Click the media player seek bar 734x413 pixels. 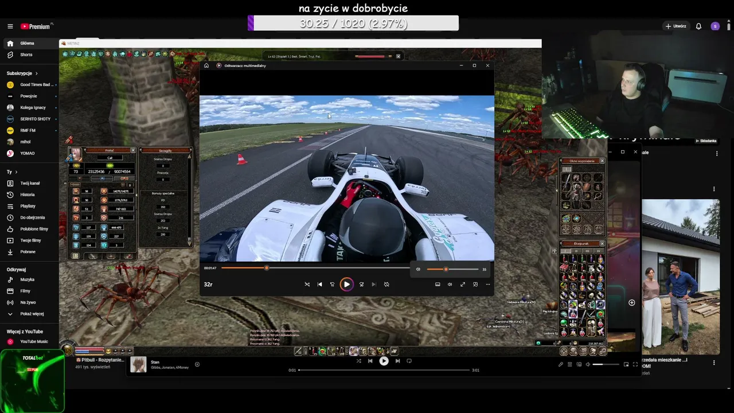315,268
